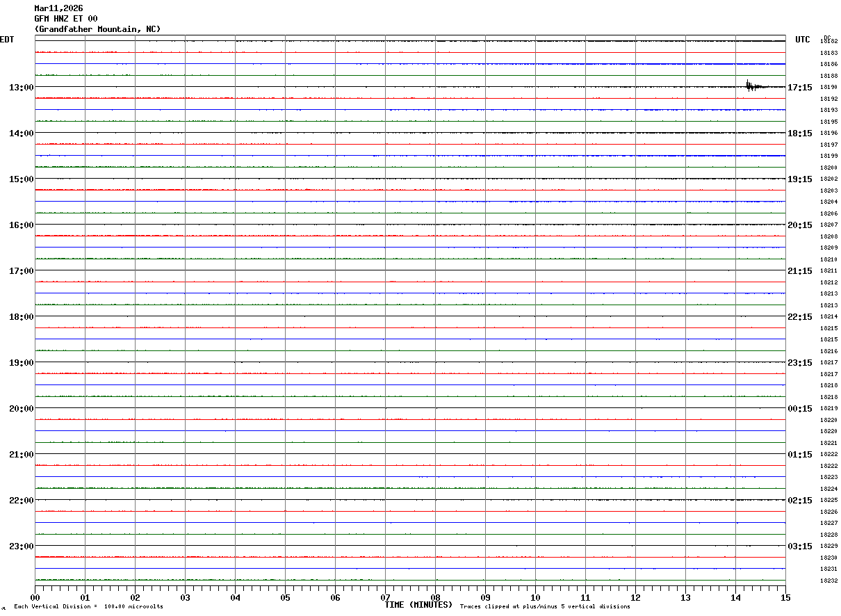Image resolution: width=841 pixels, height=616 pixels.
Task: Select the 20:00 EDT time label
Action: (x=21, y=409)
